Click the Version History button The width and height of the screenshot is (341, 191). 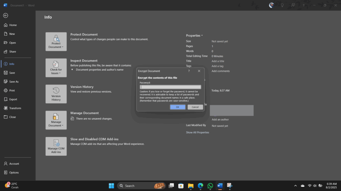56,94
